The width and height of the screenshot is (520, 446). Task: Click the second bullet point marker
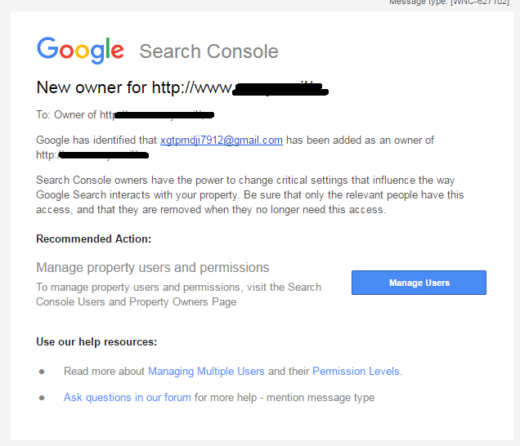[x=42, y=397]
